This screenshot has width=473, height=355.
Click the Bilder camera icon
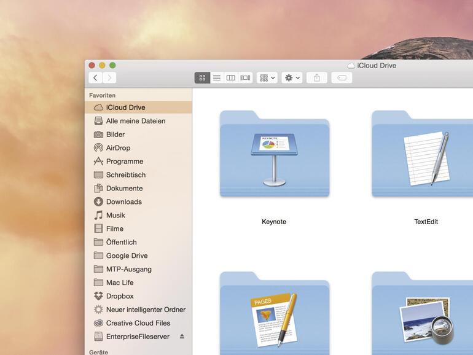98,135
